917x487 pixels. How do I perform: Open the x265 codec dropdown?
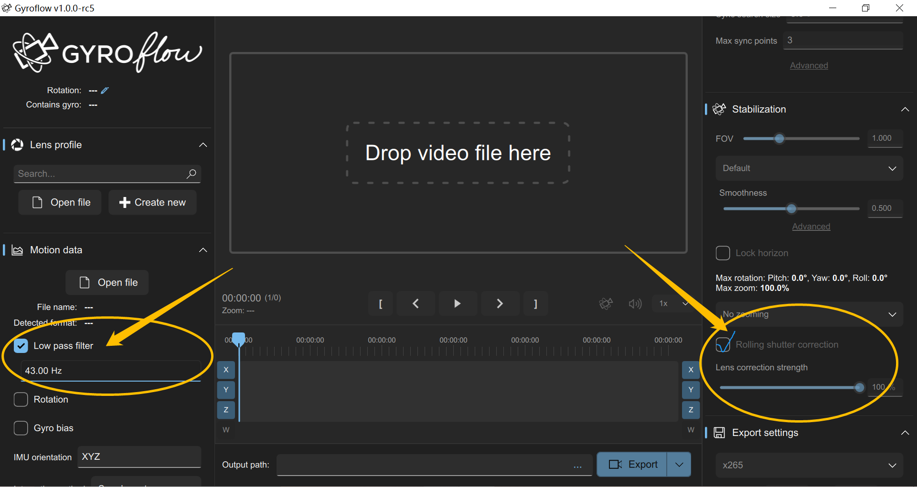pyautogui.click(x=809, y=465)
